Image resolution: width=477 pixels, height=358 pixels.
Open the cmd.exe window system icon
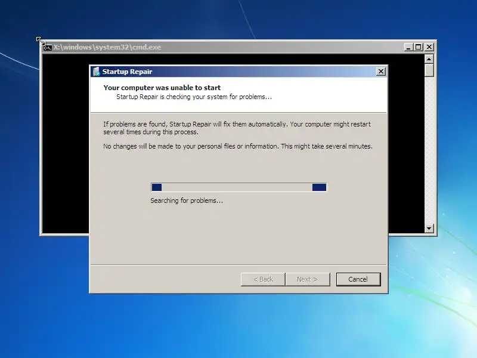[48, 47]
